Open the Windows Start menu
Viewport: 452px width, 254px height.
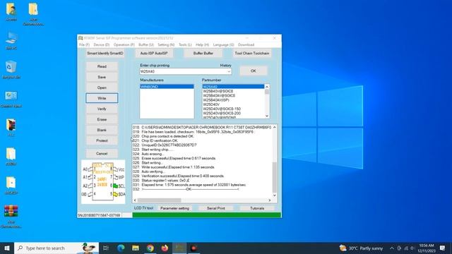tap(7, 248)
